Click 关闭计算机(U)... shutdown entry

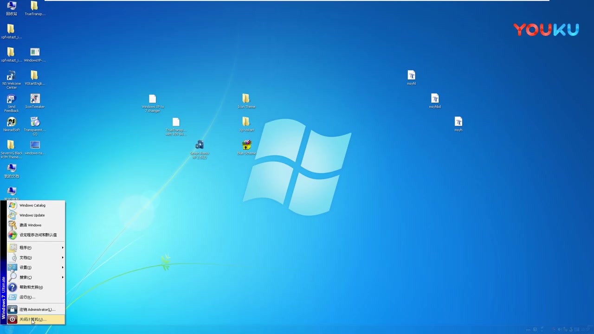click(x=36, y=319)
